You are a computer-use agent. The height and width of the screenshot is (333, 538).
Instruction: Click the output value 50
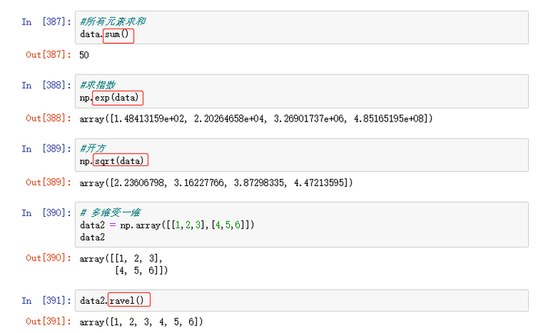click(85, 55)
